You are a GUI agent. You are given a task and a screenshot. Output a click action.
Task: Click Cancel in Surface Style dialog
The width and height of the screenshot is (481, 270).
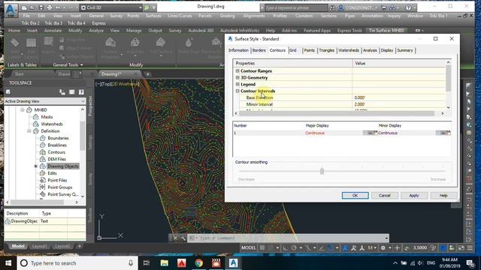384,195
